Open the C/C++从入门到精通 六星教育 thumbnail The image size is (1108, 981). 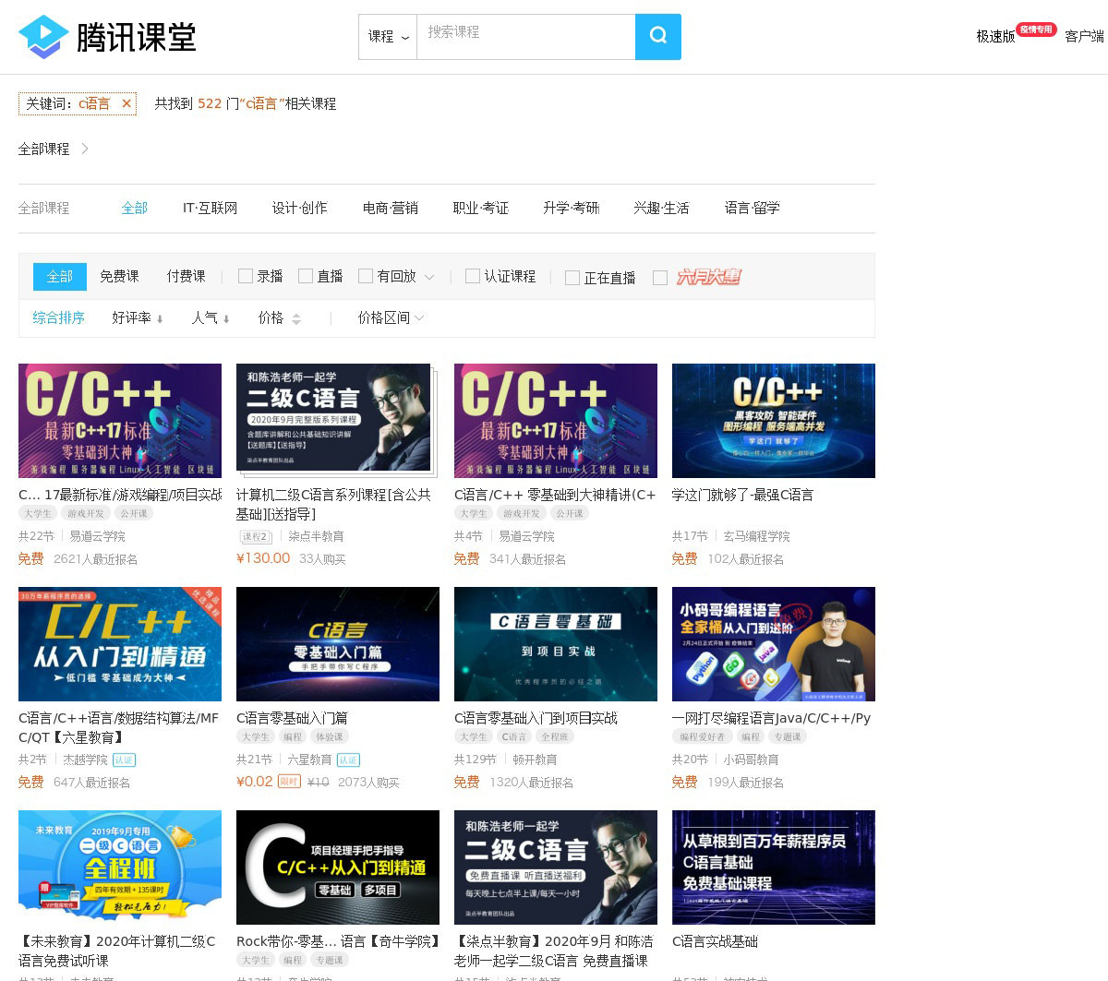point(120,644)
